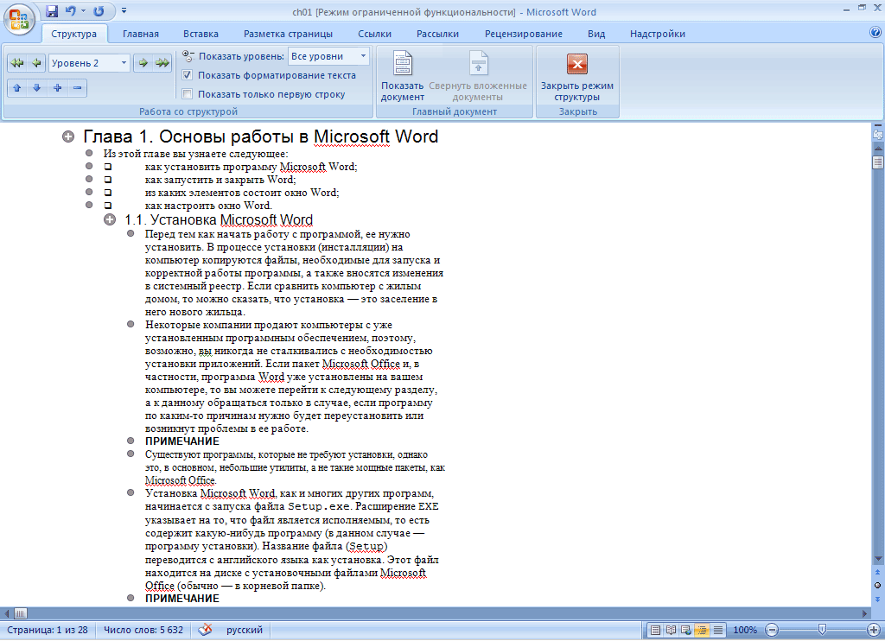
Task: Move item down with the down arrow
Action: (36, 88)
